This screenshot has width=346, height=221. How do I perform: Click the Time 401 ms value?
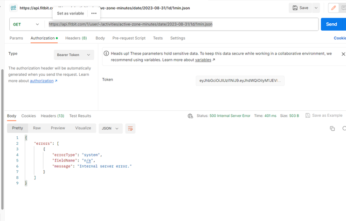270,116
